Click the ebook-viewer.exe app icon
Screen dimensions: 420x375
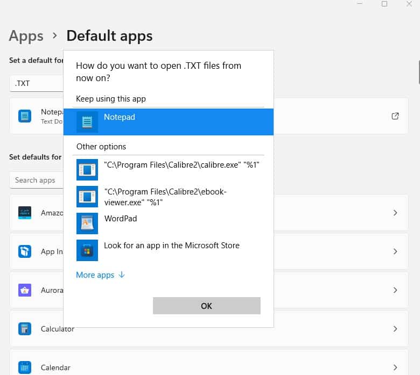click(x=87, y=196)
